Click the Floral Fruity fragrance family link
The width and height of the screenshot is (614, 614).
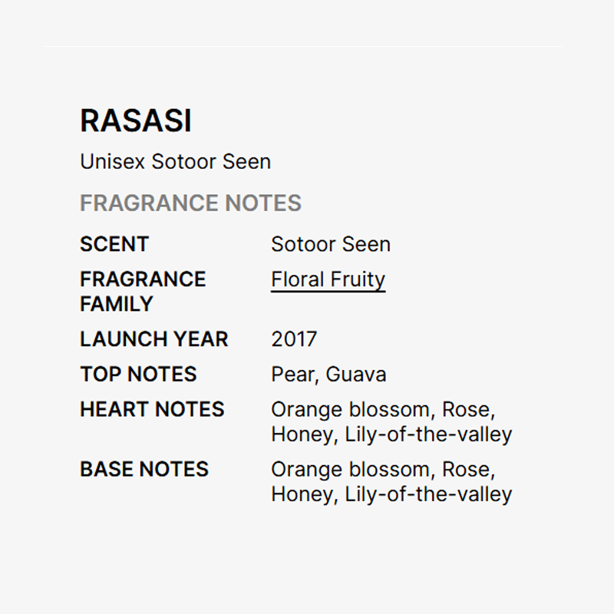click(328, 279)
